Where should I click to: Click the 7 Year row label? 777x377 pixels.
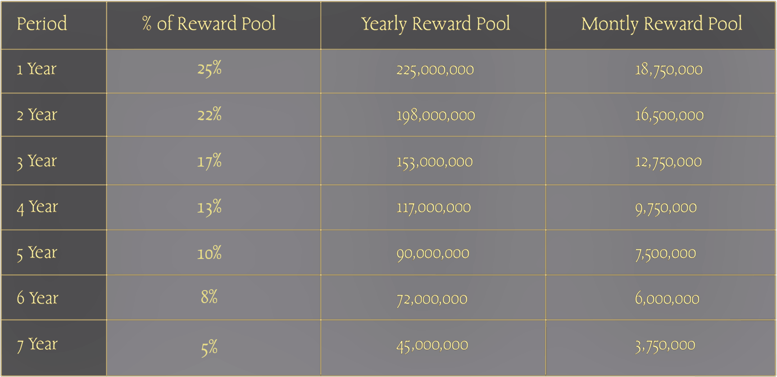[x=37, y=345]
